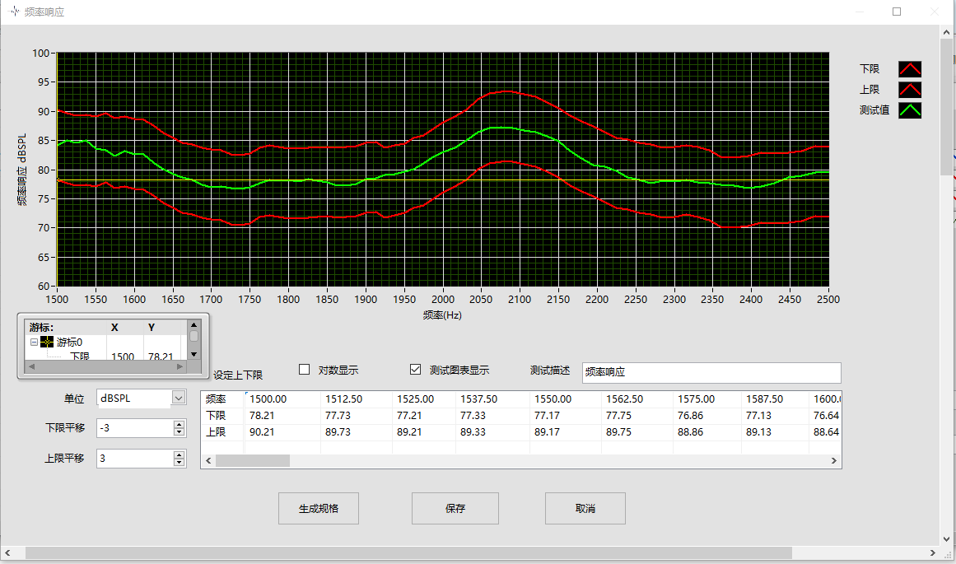Click the window's bottom scrollbar right arrow
The width and height of the screenshot is (956, 564).
pos(933,552)
